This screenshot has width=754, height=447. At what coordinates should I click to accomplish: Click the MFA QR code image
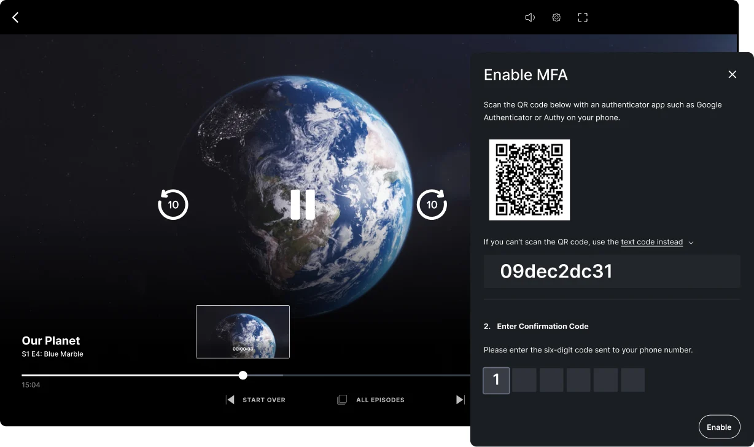tap(529, 179)
